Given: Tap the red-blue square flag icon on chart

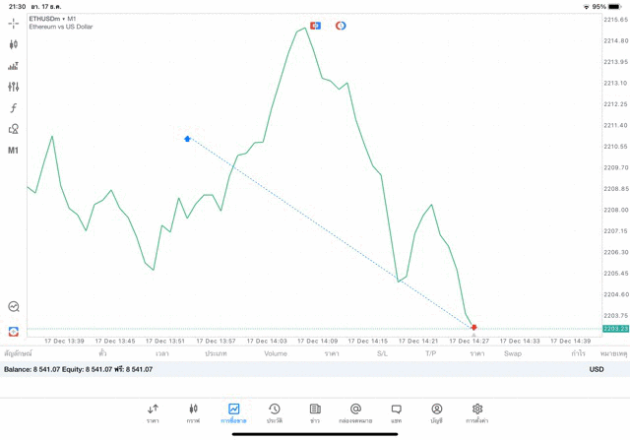Looking at the screenshot, I should click(x=315, y=26).
